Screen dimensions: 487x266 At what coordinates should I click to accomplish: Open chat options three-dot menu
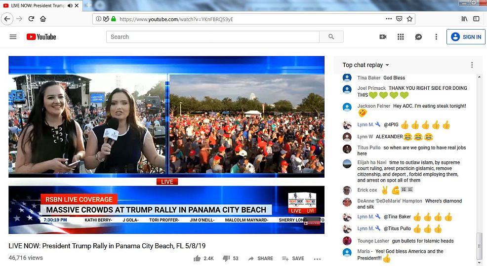(x=472, y=65)
